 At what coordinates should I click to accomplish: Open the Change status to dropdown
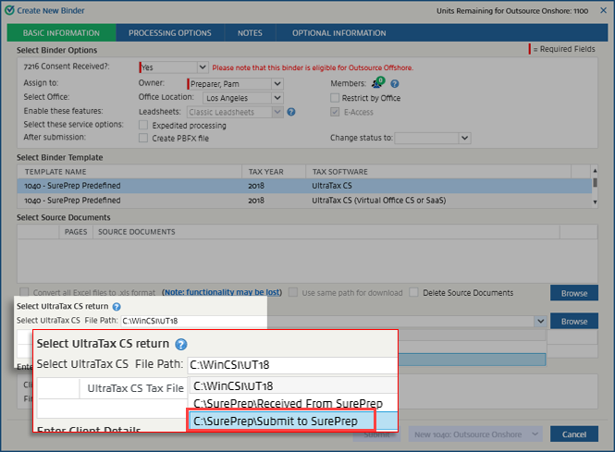[464, 138]
